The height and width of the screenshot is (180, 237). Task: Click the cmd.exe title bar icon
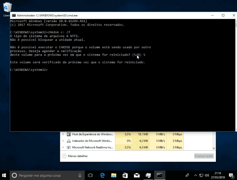click(14, 15)
